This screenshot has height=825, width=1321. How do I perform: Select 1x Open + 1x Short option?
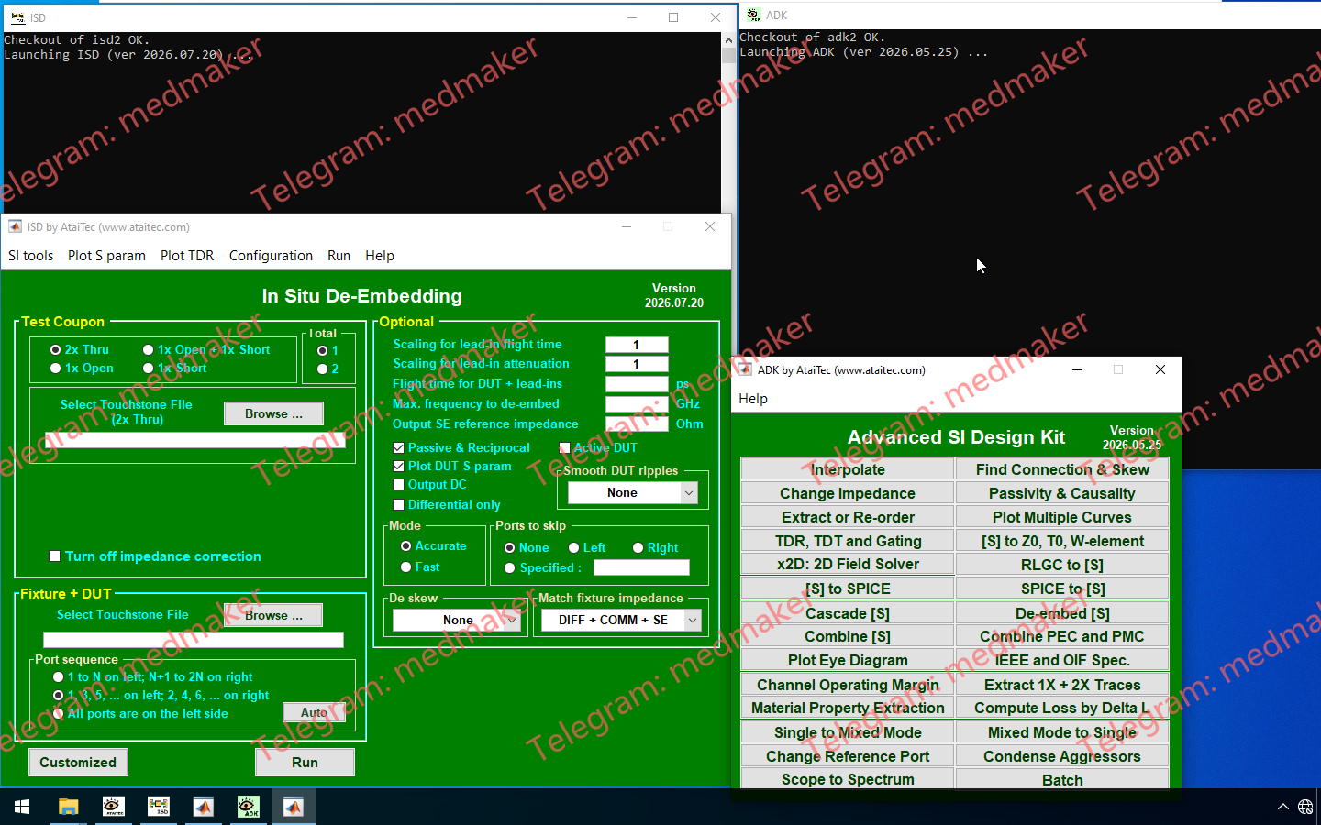(x=148, y=350)
